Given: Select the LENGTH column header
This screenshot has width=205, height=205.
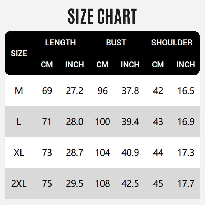Looking at the screenshot, I should (x=60, y=43).
